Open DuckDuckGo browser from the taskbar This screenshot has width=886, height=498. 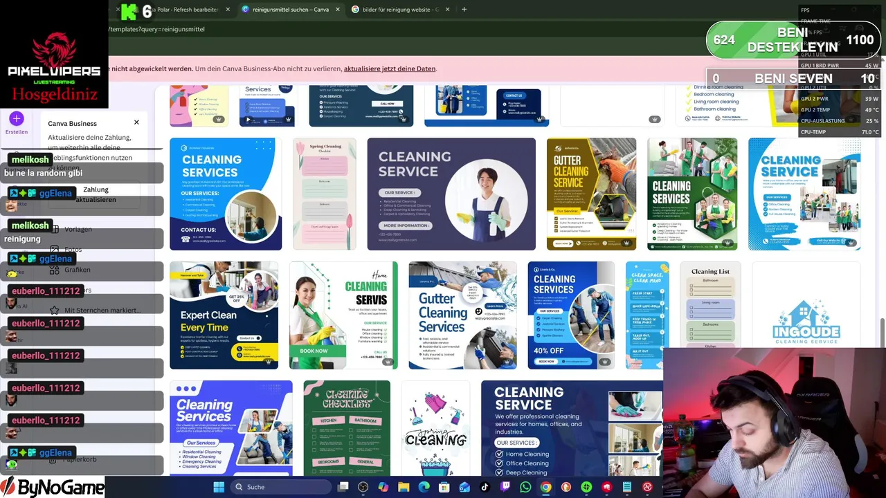click(x=566, y=487)
